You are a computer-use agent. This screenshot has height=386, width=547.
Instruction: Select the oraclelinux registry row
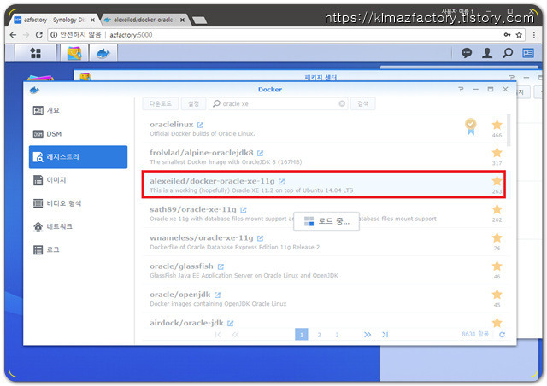pyautogui.click(x=325, y=128)
